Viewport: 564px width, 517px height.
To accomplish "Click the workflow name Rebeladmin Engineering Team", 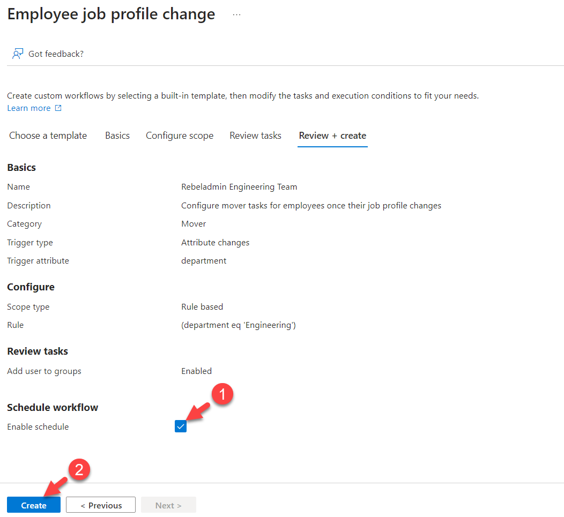I will pyautogui.click(x=239, y=186).
